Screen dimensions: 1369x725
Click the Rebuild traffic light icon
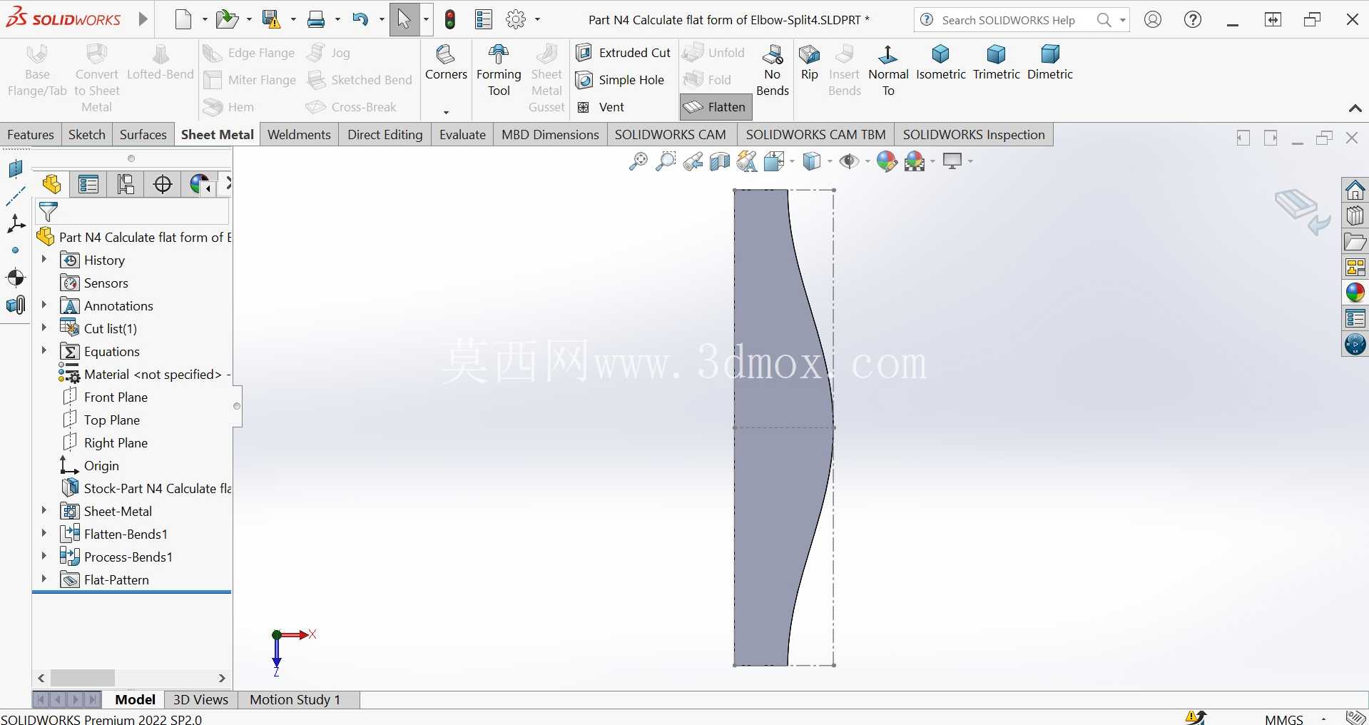(449, 19)
